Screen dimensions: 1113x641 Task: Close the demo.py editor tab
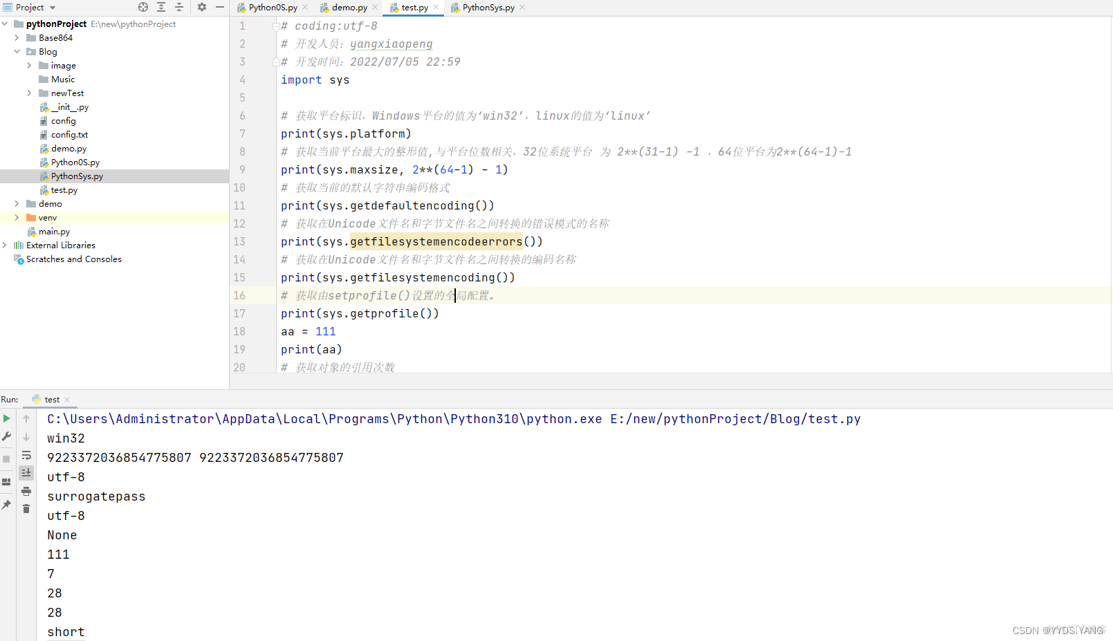(x=375, y=7)
